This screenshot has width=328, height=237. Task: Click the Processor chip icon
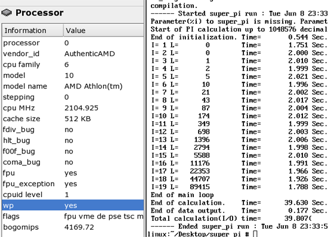coord(7,13)
